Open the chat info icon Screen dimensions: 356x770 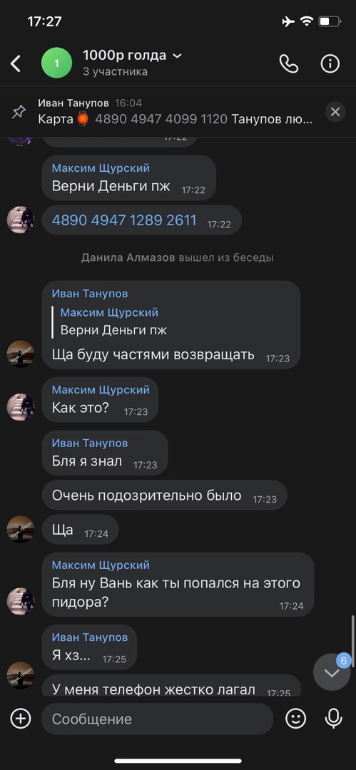tap(330, 63)
